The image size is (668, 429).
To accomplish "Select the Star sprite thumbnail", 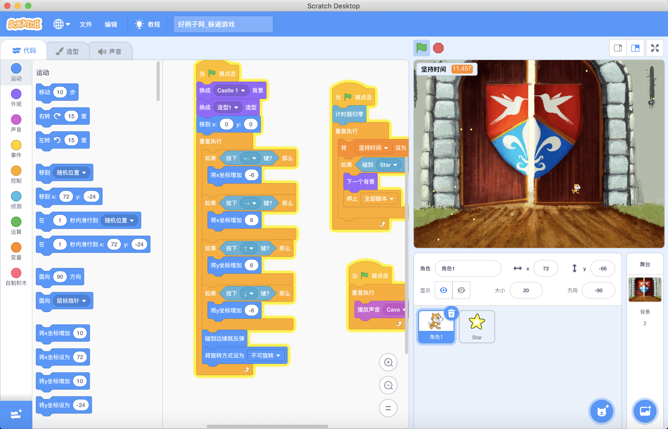I will (477, 327).
